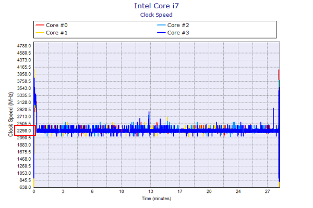
Task: Click the 1468.0 y-axis value
Action: coord(24,159)
